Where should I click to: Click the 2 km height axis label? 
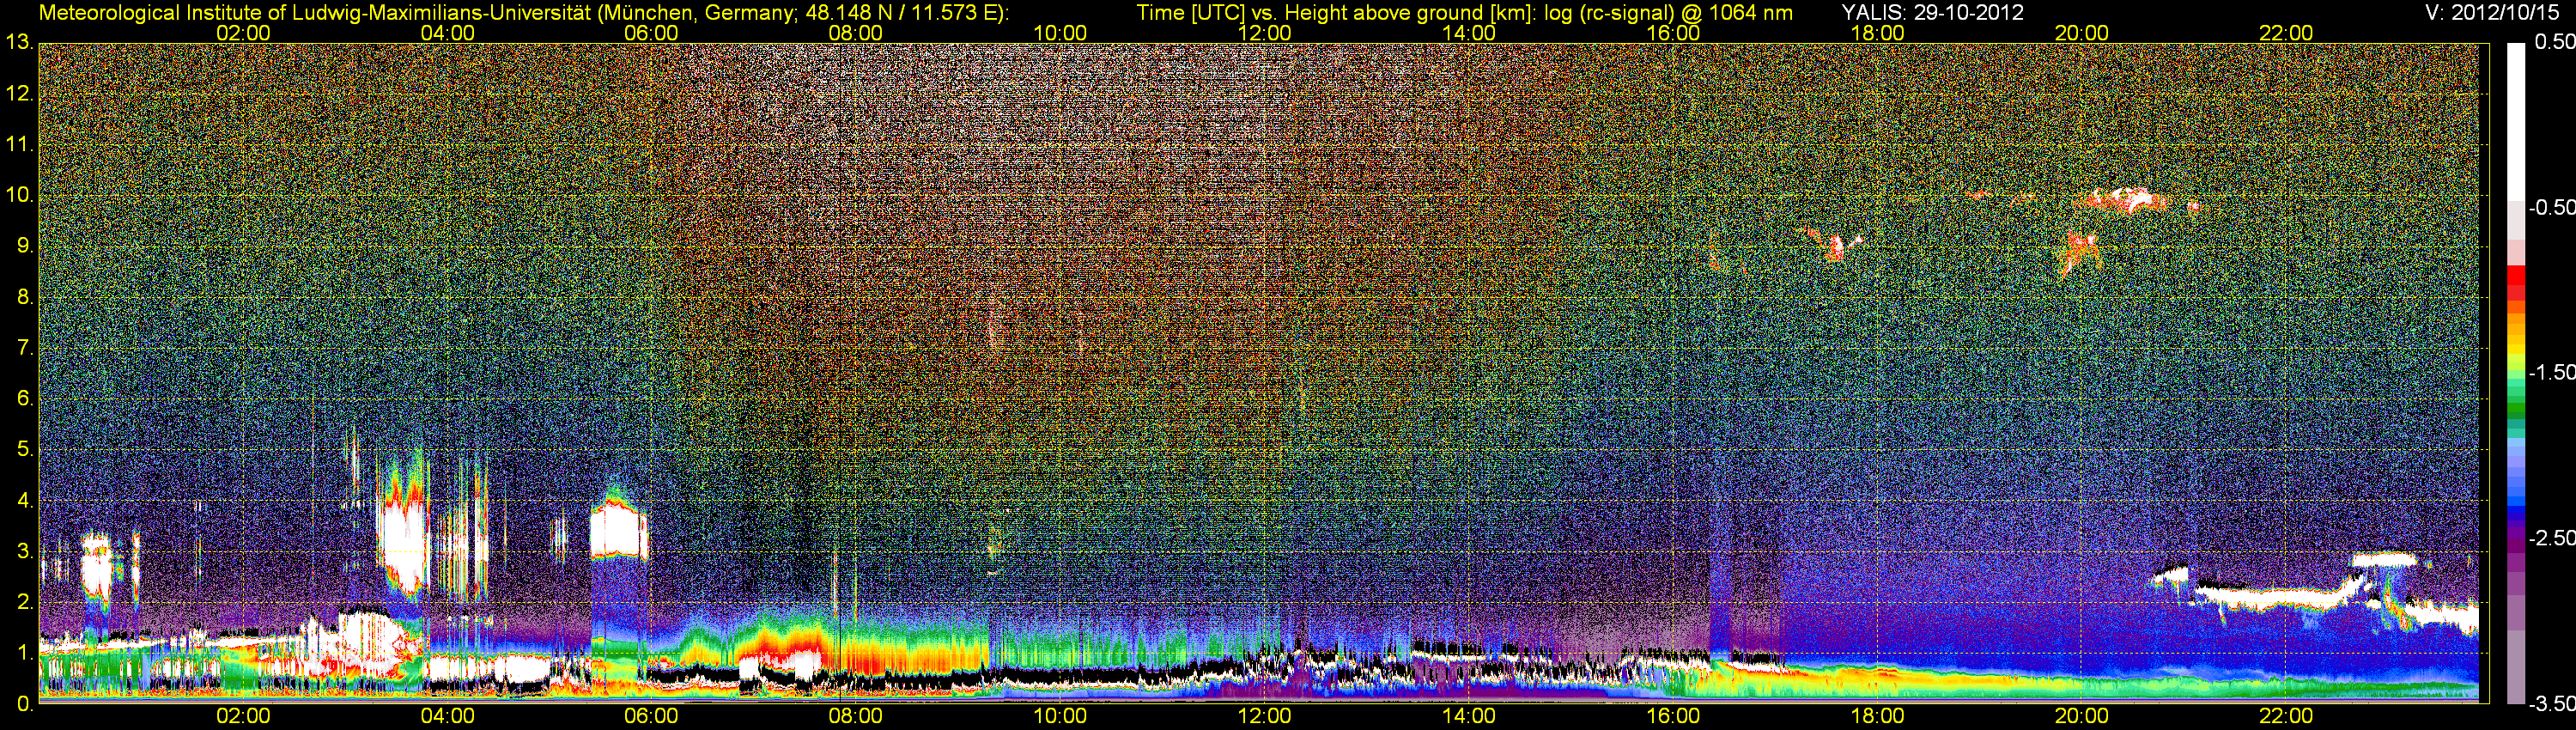click(24, 602)
